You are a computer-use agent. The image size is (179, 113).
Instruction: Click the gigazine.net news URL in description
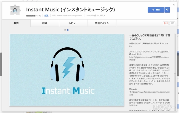[149, 58]
